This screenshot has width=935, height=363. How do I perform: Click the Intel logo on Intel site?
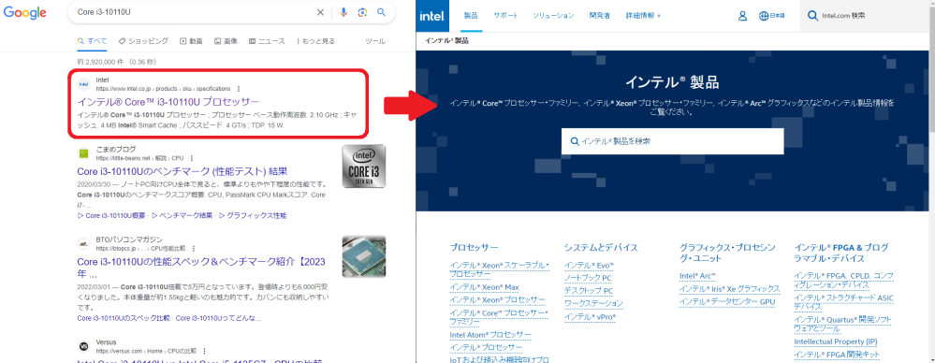[432, 16]
